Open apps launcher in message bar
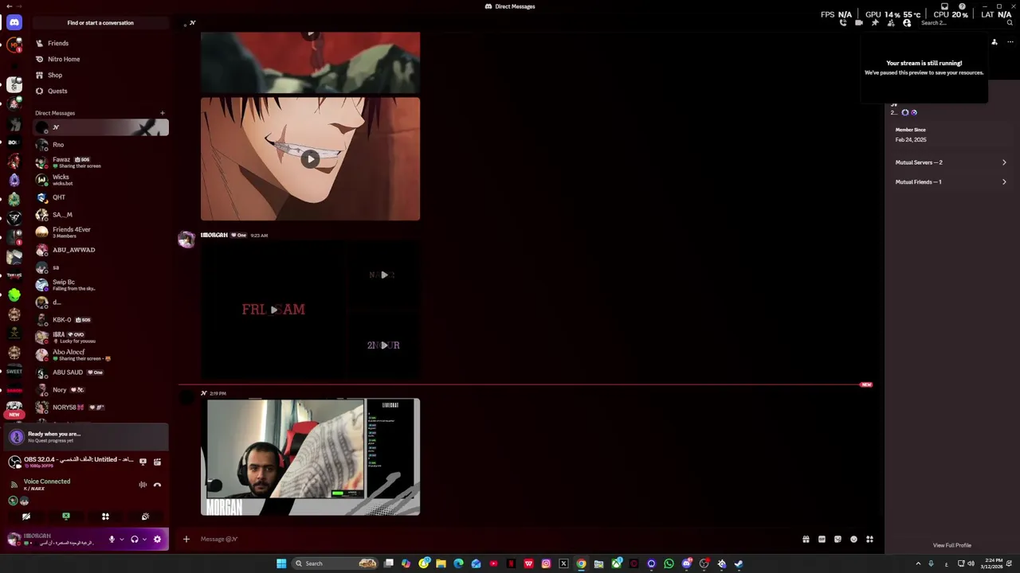The height and width of the screenshot is (573, 1020). tap(869, 540)
